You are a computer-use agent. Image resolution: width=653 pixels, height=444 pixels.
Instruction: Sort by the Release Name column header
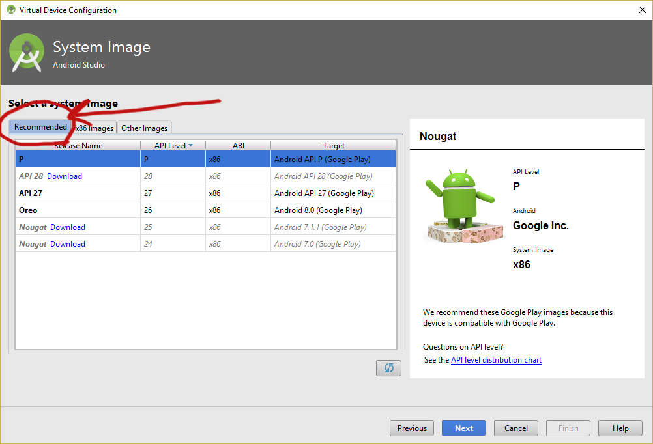tap(78, 146)
